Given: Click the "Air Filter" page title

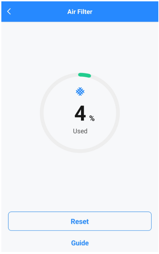Looking at the screenshot, I should click(80, 12).
